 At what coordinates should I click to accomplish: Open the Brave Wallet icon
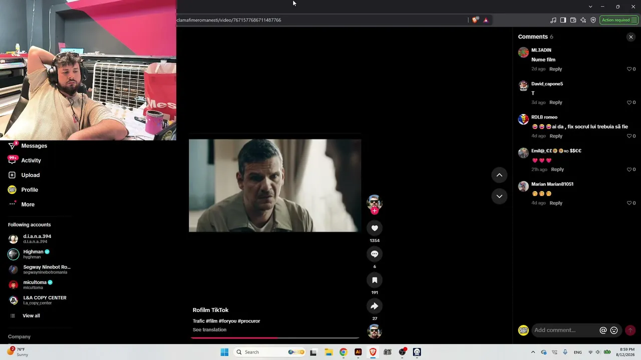coord(573,20)
